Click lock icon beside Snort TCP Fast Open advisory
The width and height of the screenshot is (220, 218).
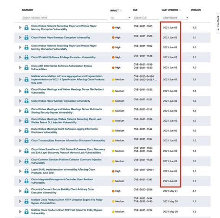point(26,211)
